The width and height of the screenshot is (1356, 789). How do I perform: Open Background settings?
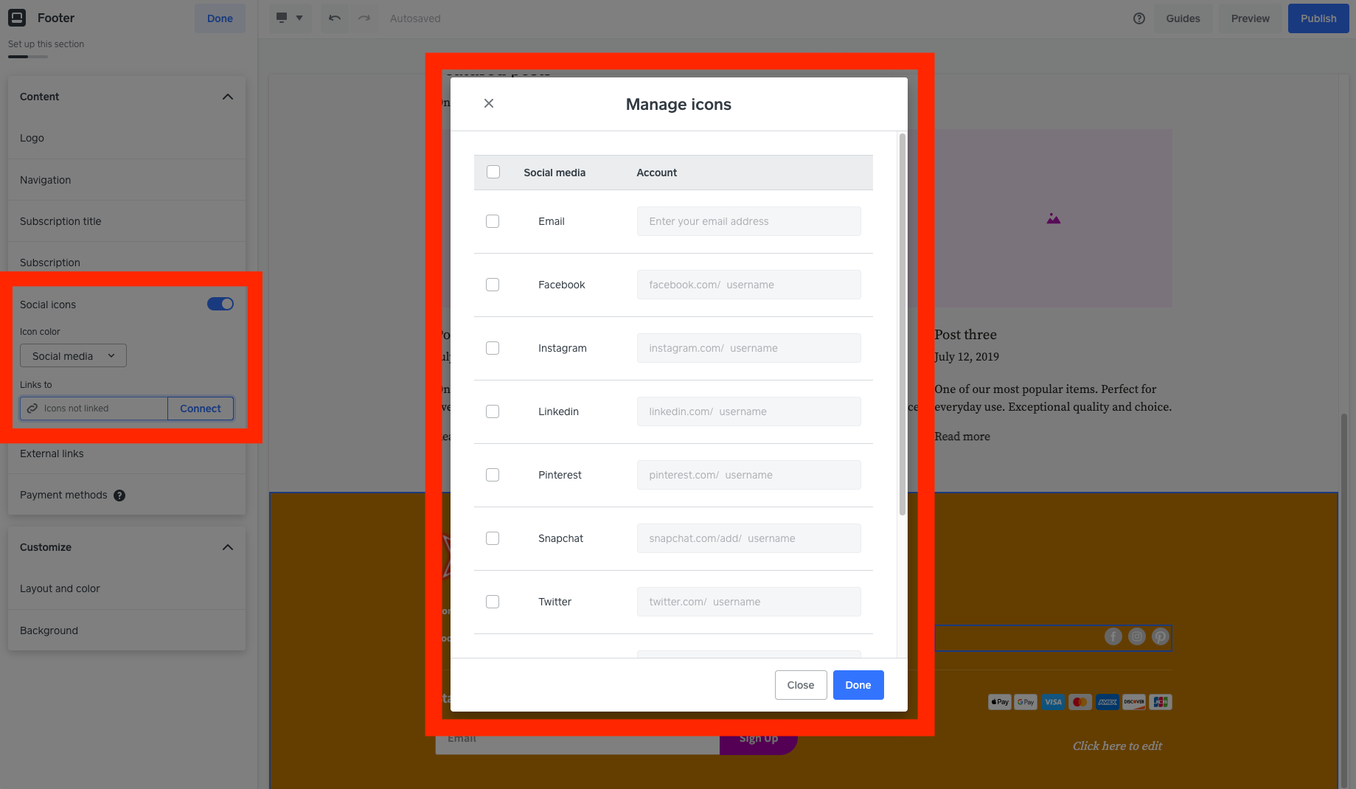click(127, 630)
